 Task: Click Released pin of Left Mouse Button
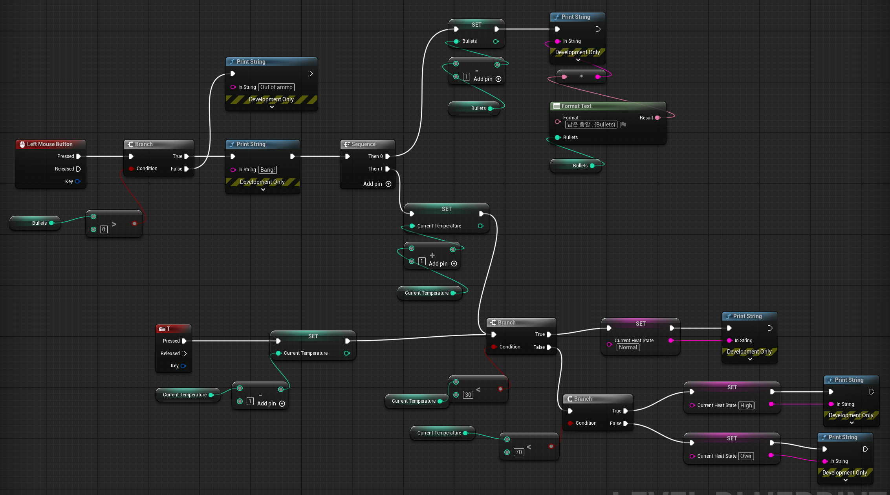(x=79, y=169)
